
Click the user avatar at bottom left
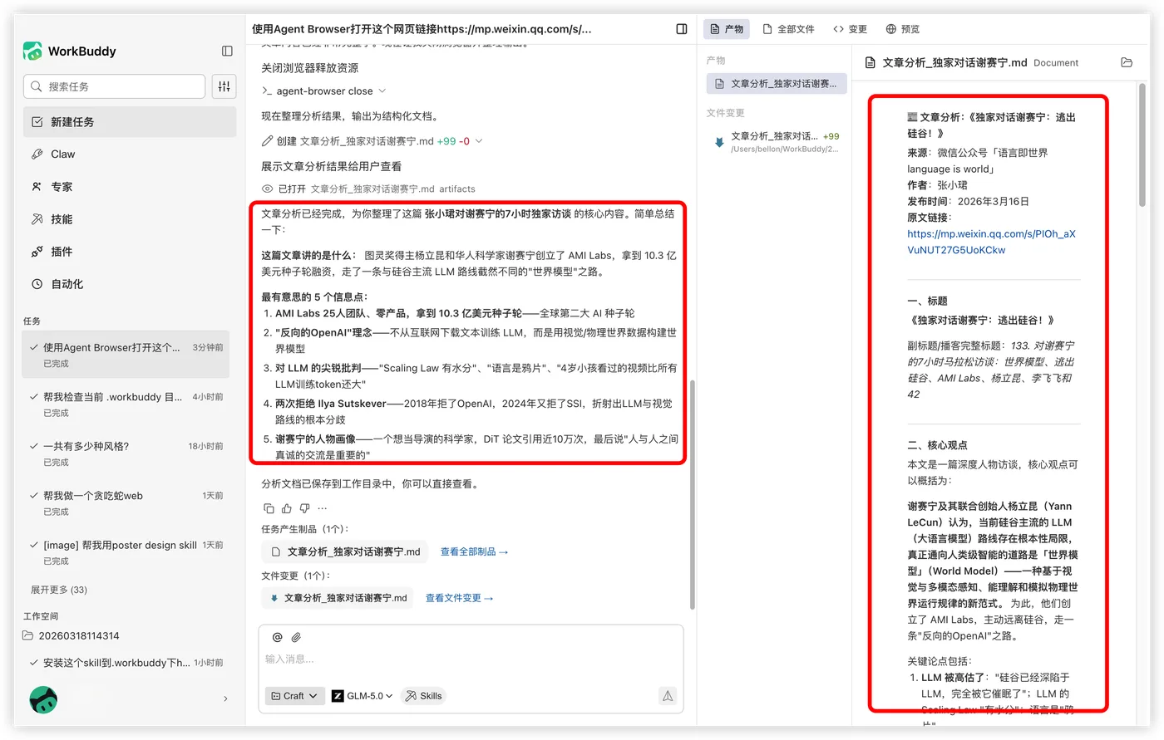coord(43,699)
